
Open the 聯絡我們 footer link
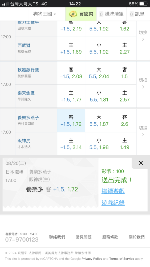57,237
